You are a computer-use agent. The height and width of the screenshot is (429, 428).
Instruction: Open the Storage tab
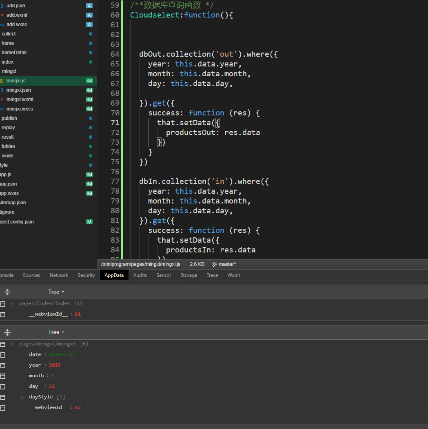point(188,275)
